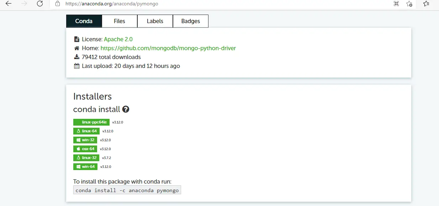Open the linux-32 installer badge
439x206 pixels.
click(86, 158)
